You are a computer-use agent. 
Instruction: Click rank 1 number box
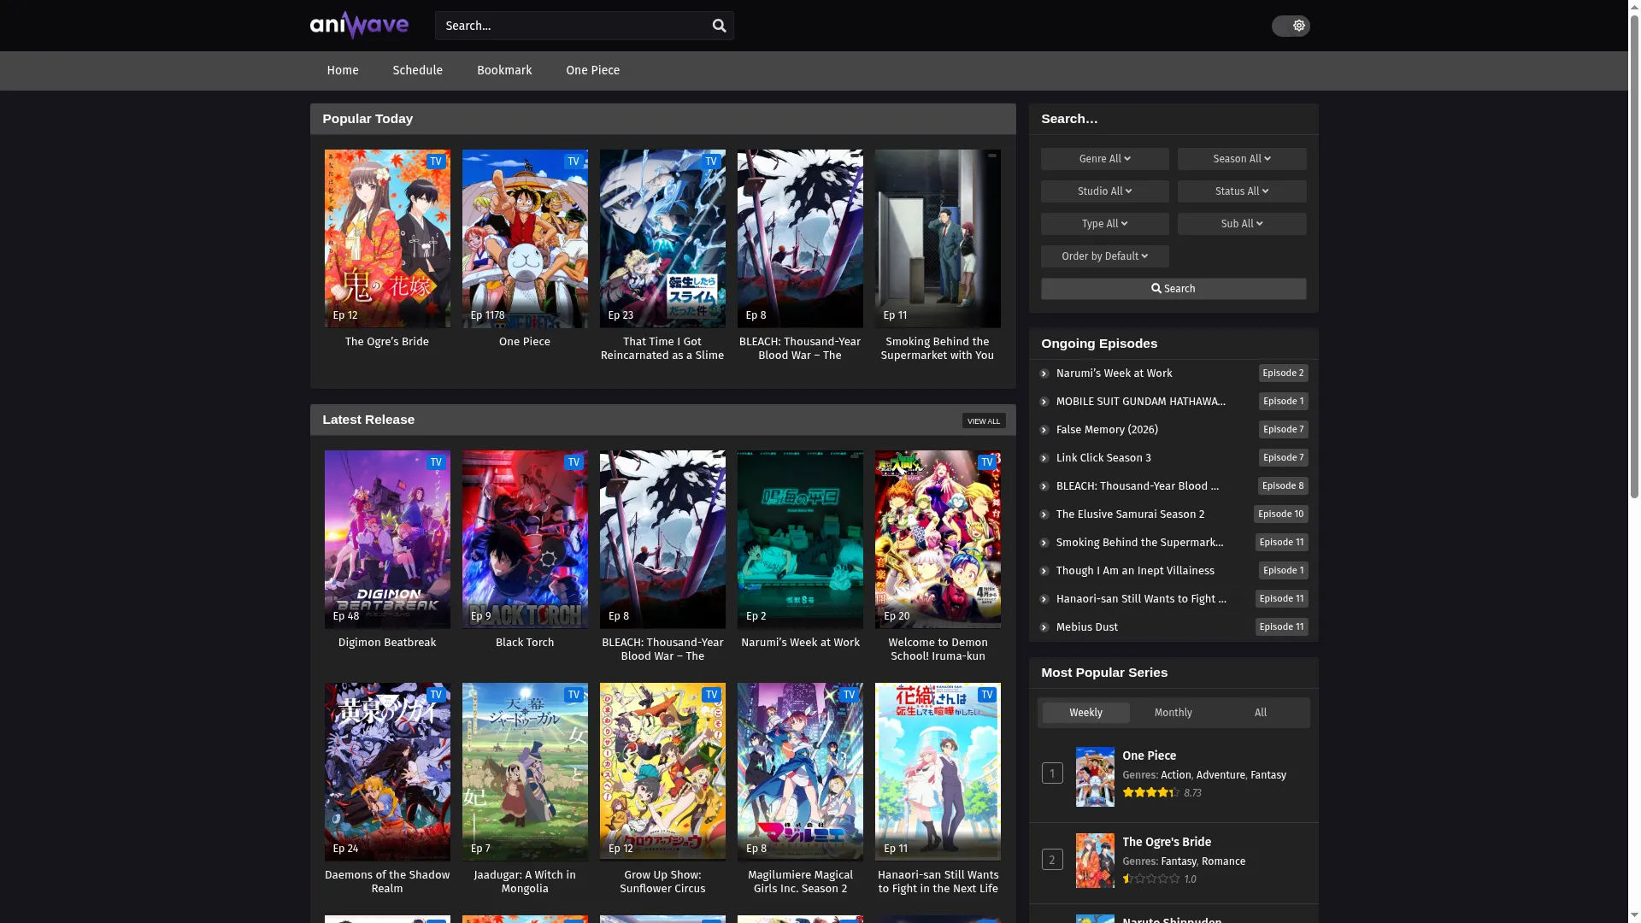pyautogui.click(x=1052, y=773)
